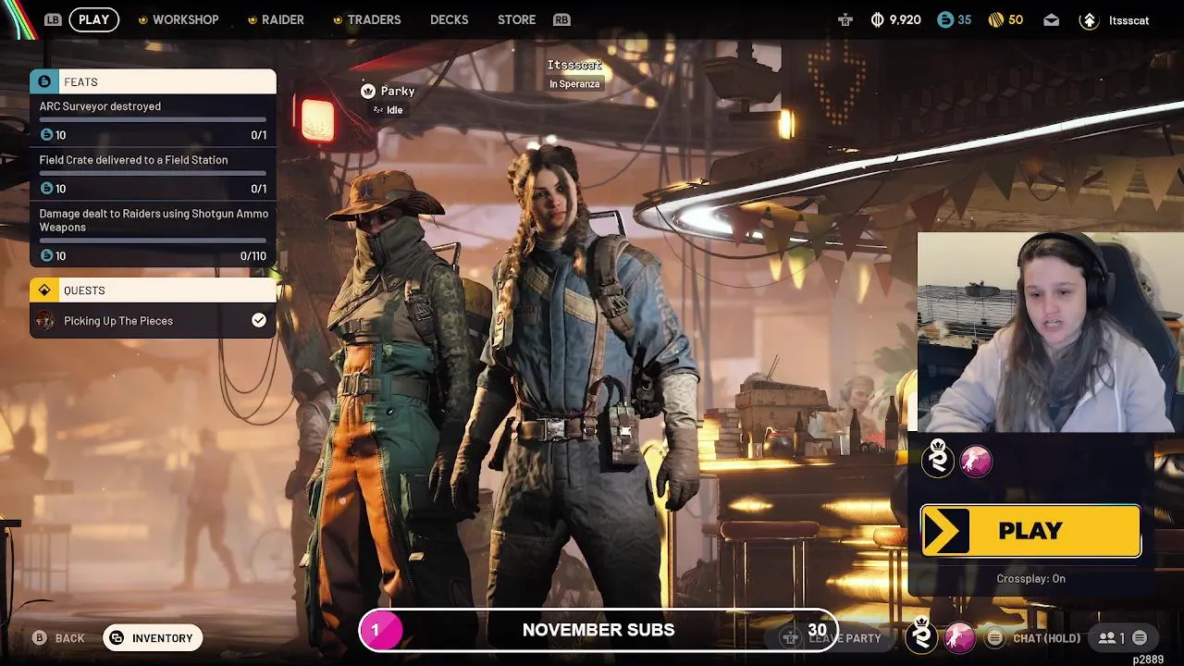This screenshot has height=666, width=1184.
Task: Click the LEAVE PARTY button
Action: (831, 638)
